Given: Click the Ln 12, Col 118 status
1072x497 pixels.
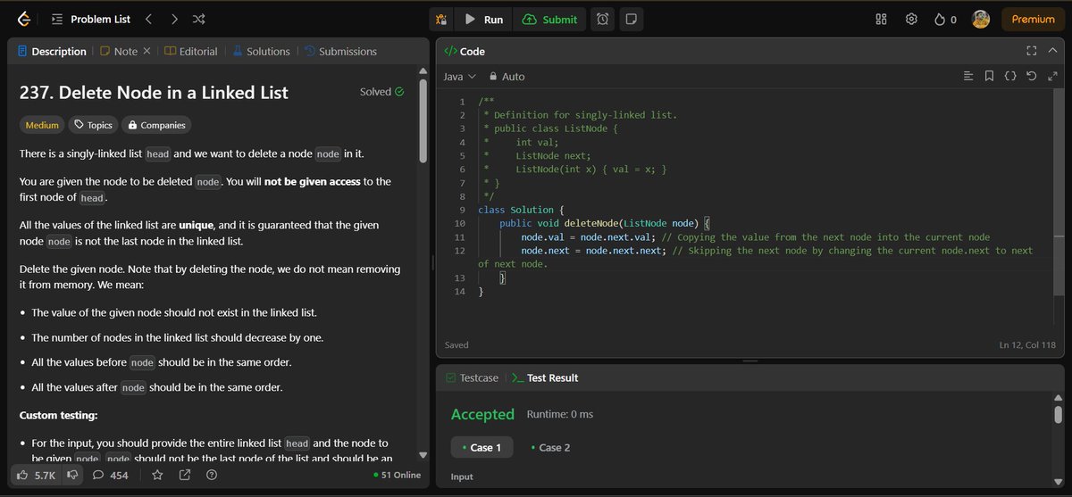Looking at the screenshot, I should click(1027, 344).
